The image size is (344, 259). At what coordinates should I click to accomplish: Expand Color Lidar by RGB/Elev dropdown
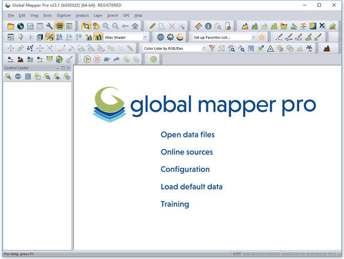click(x=204, y=49)
